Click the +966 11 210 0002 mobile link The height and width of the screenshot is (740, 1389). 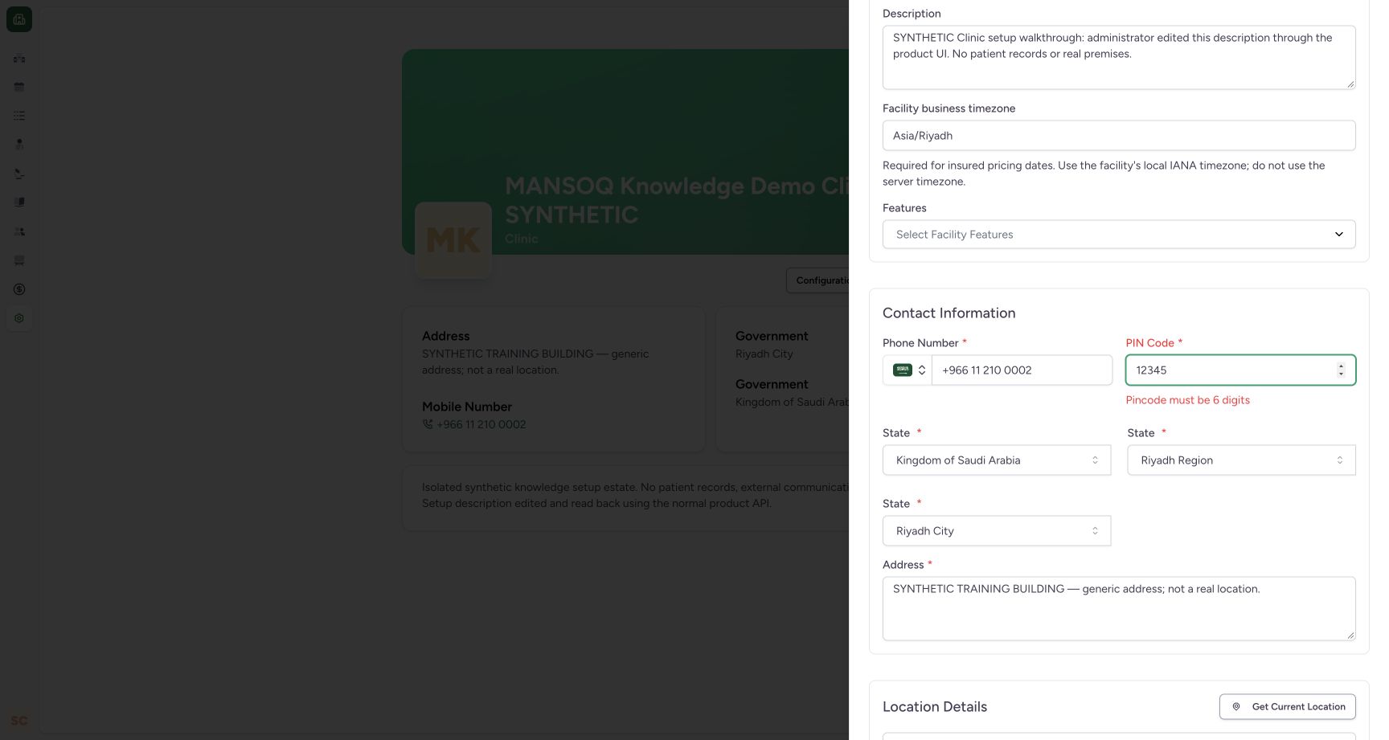tap(481, 424)
